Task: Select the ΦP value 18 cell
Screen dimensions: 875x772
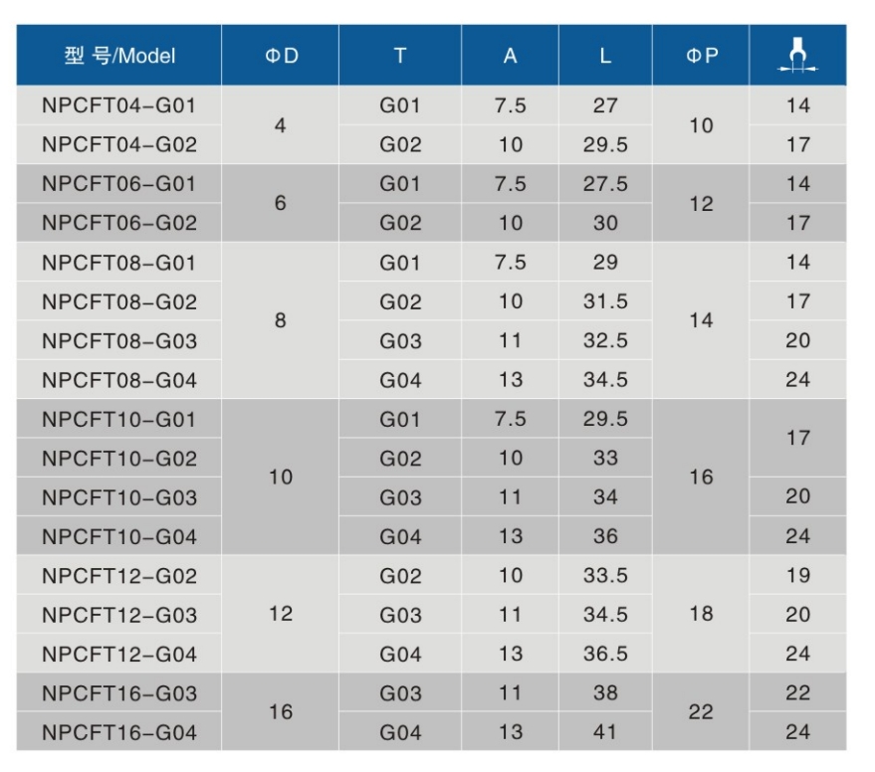Action: [x=701, y=614]
